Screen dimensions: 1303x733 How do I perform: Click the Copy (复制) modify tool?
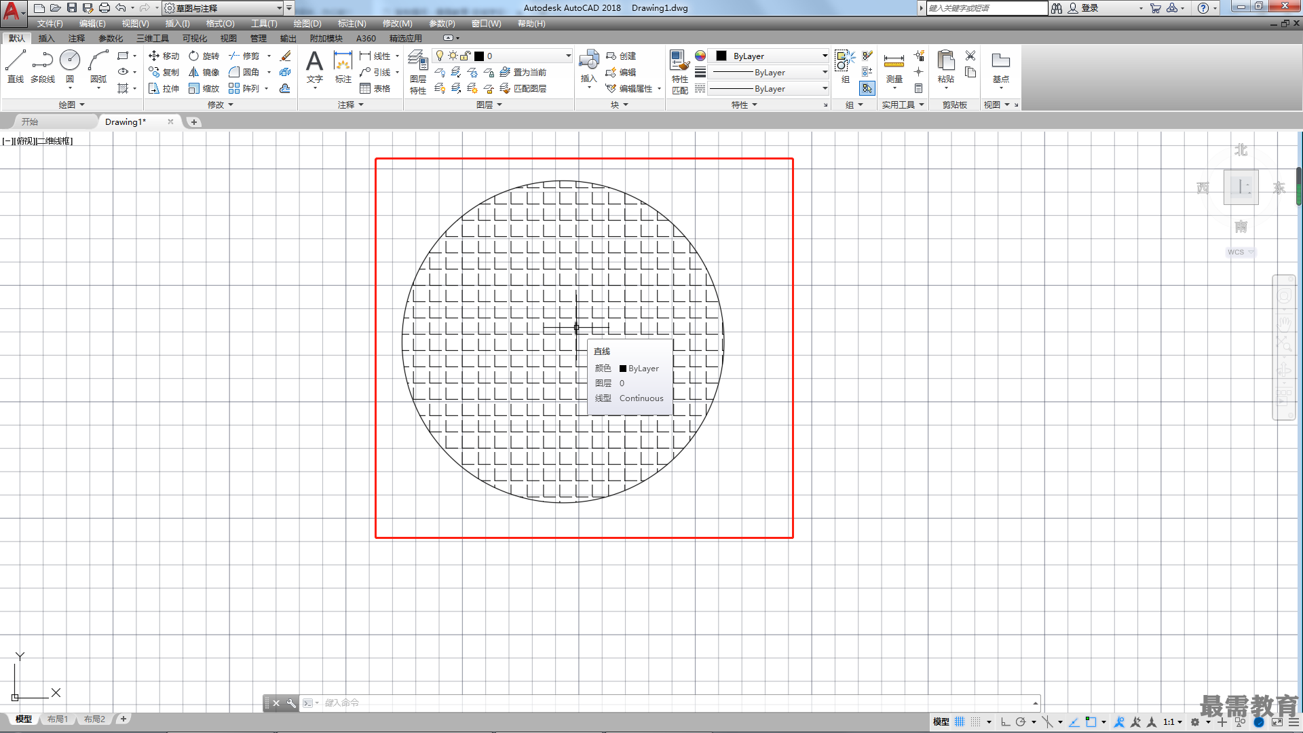click(164, 72)
